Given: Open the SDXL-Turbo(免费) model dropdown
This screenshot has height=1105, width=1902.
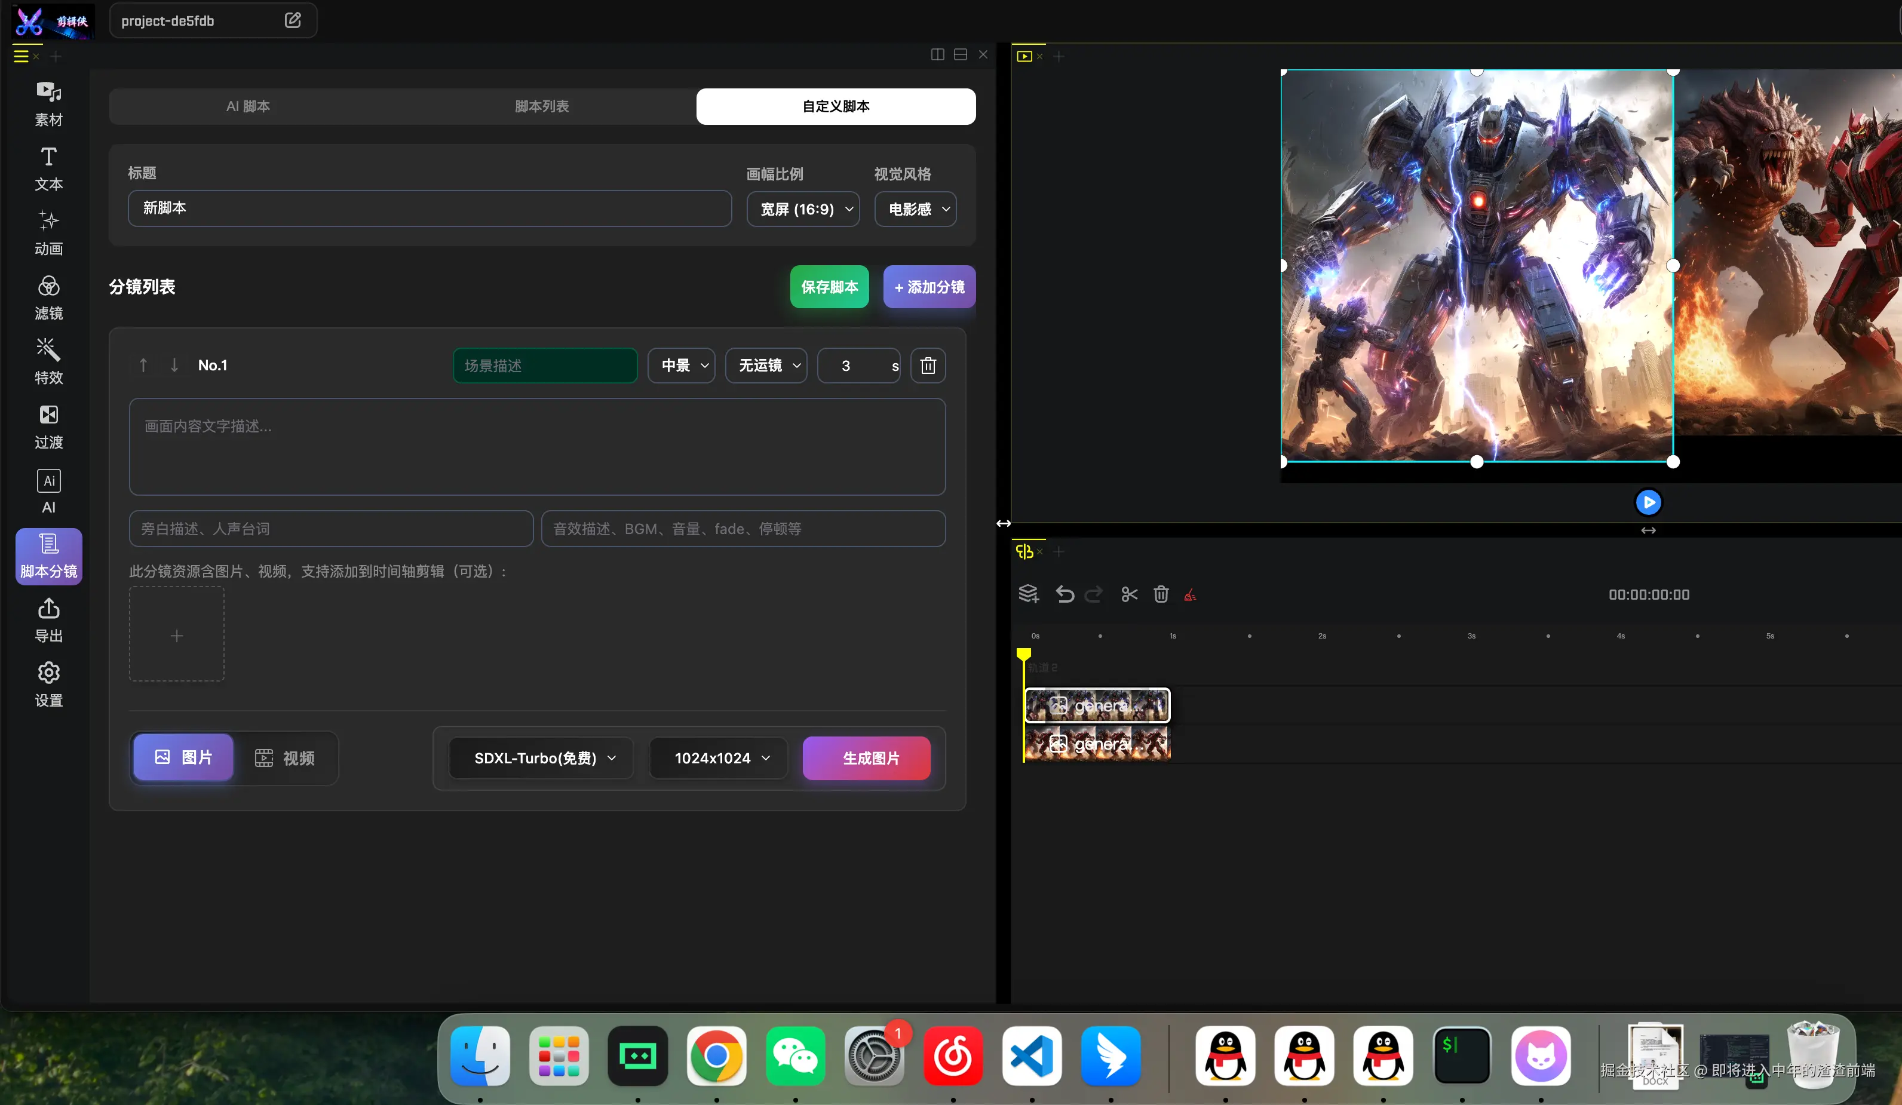Looking at the screenshot, I should [x=542, y=758].
